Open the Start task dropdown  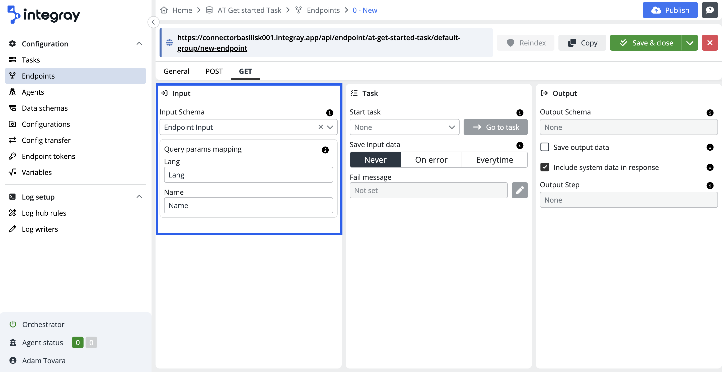tap(404, 127)
